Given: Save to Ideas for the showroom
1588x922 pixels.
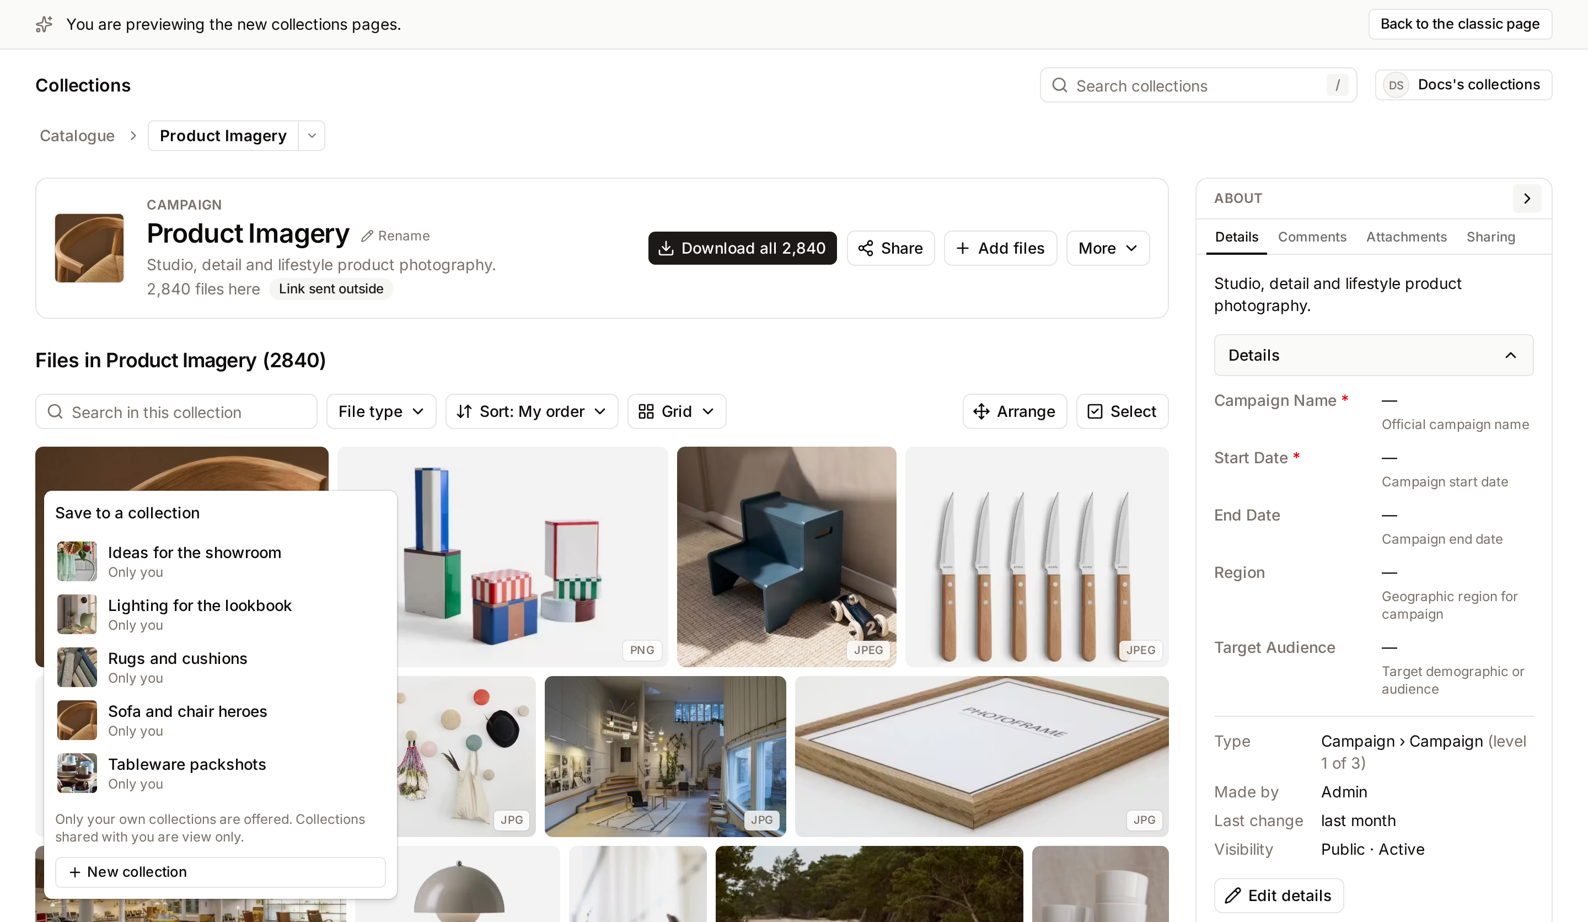Looking at the screenshot, I should (221, 561).
